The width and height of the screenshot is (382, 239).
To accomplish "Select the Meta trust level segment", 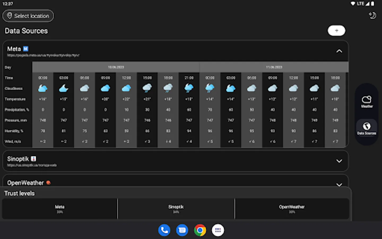I will (x=60, y=209).
